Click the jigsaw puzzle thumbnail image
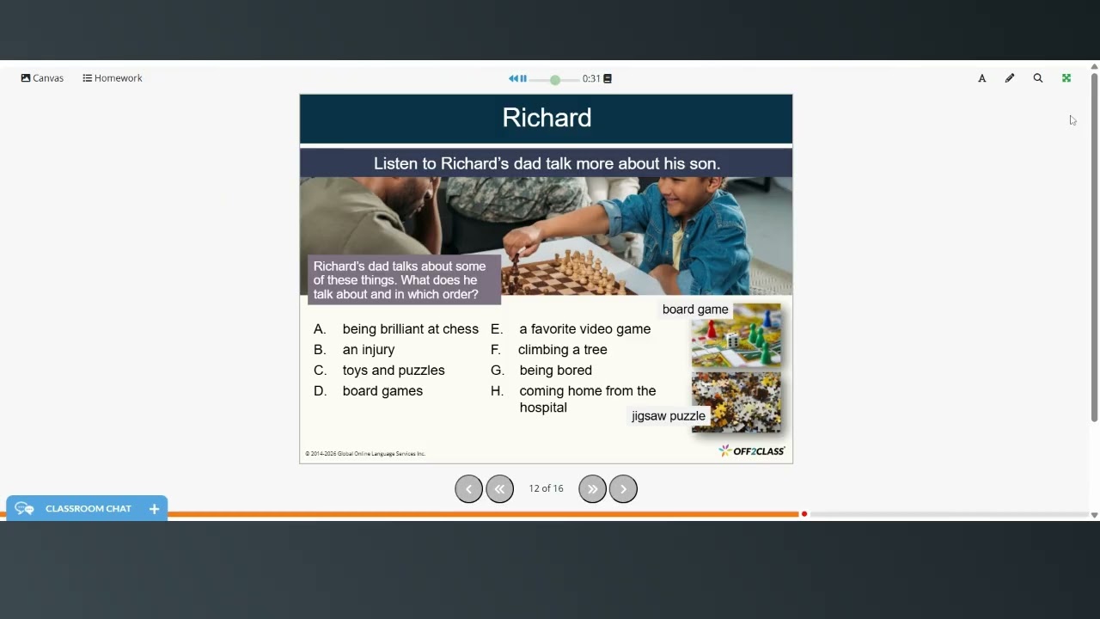1100x619 pixels. pos(736,401)
